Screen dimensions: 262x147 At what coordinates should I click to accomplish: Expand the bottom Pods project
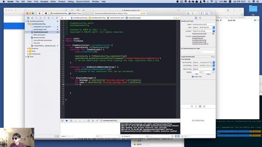(26, 57)
